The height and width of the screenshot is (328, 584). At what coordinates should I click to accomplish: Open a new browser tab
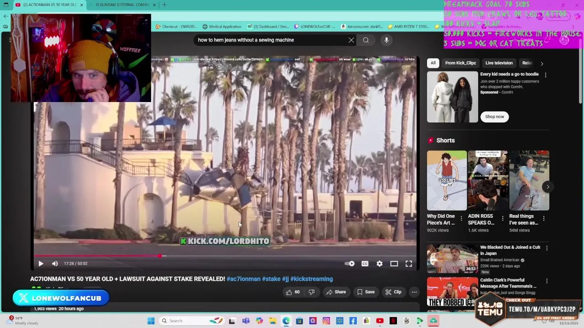164,5
